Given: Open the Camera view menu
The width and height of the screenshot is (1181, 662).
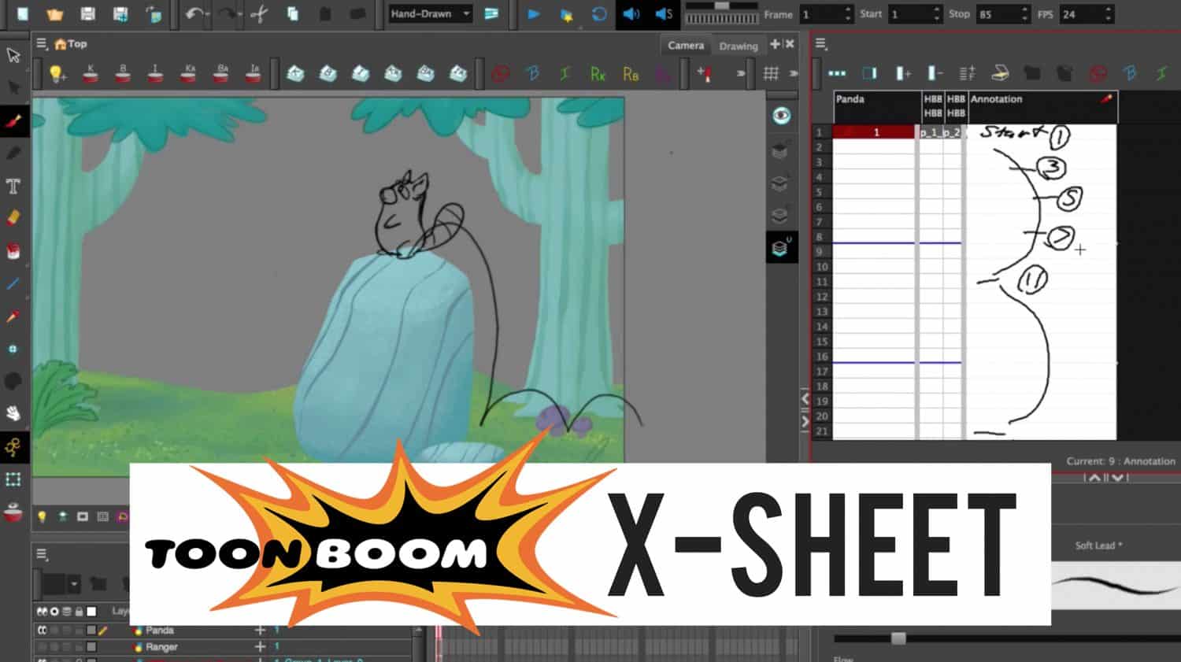Looking at the screenshot, I should (x=42, y=43).
